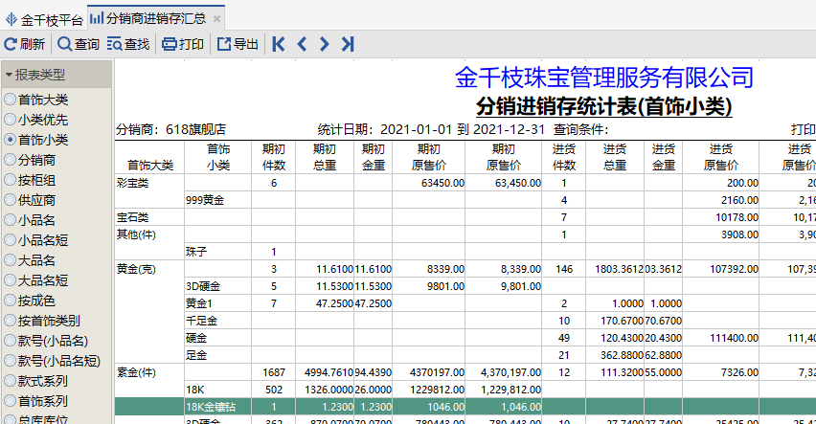This screenshot has width=816, height=424.
Task: Click the 其他(件) row label
Action: pyautogui.click(x=136, y=234)
